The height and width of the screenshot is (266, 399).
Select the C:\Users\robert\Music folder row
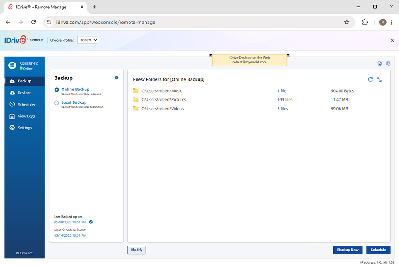coord(259,91)
